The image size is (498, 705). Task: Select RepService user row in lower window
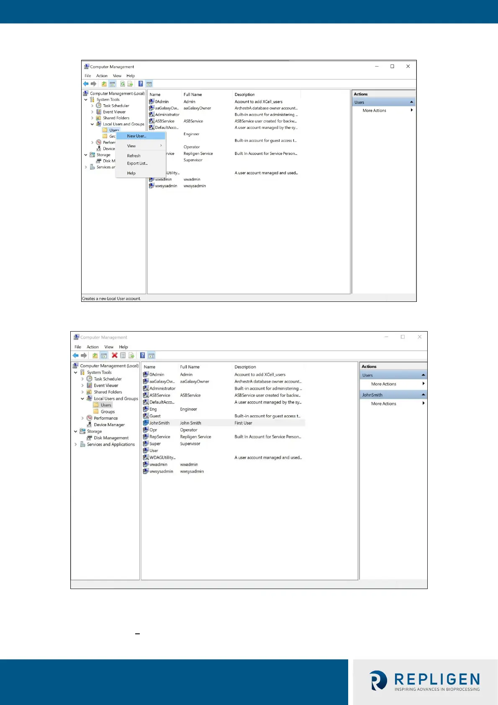tap(223, 437)
